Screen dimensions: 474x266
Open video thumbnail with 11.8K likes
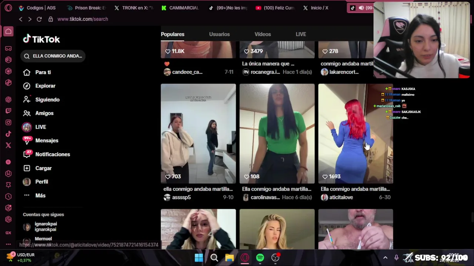[198, 50]
